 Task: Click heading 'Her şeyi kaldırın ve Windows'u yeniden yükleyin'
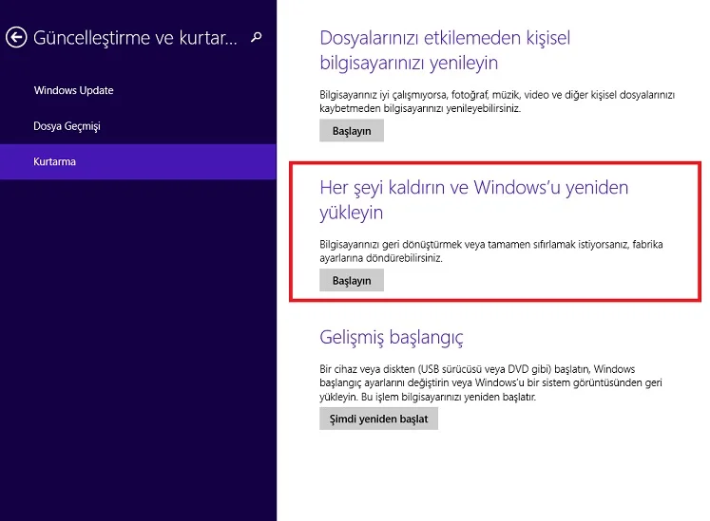[x=474, y=200]
